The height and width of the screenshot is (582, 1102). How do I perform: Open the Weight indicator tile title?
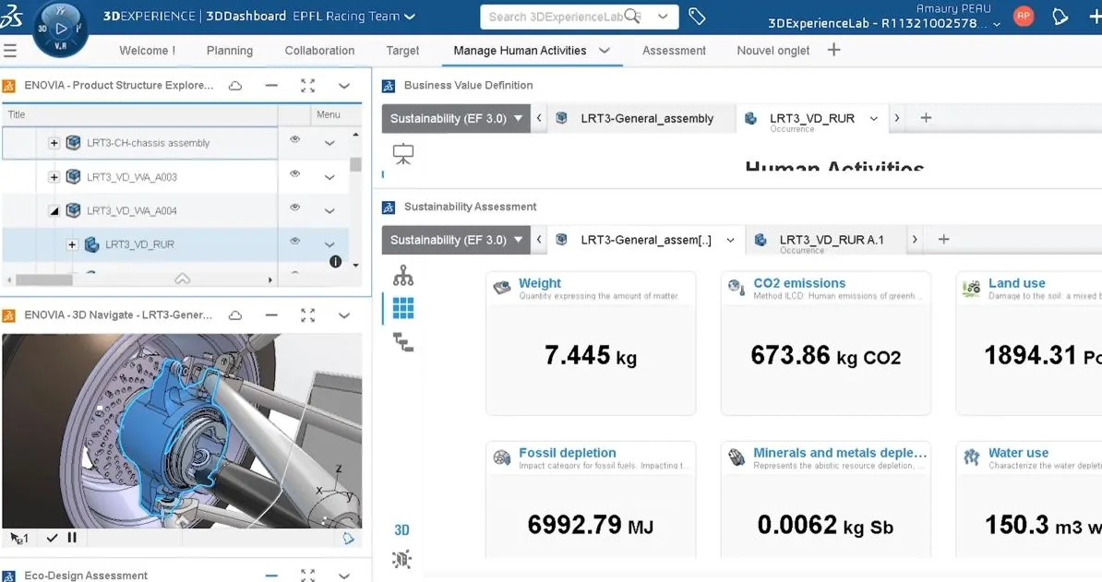pyautogui.click(x=540, y=283)
